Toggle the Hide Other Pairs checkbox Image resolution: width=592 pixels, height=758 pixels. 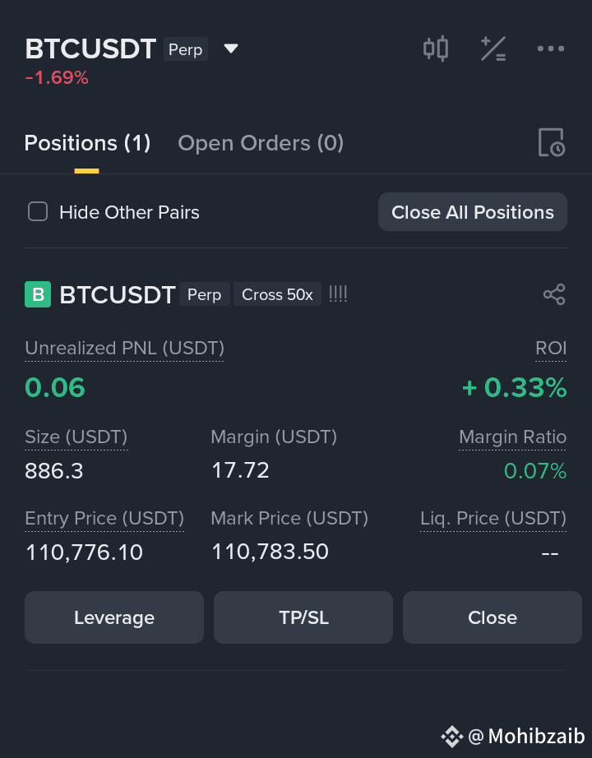[x=38, y=212]
